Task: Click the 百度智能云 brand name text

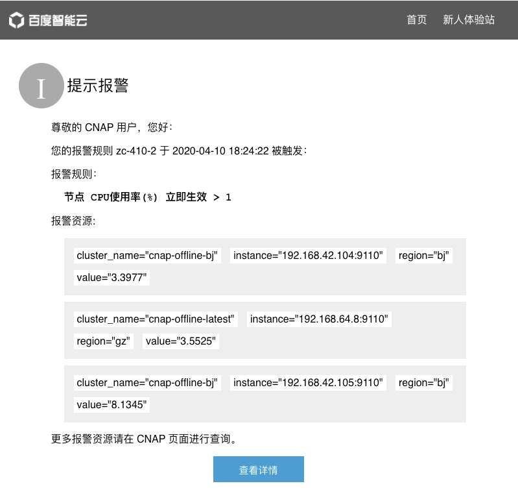Action: pos(58,21)
